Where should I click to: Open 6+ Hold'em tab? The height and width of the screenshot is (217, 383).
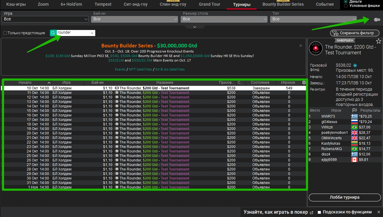point(71,4)
